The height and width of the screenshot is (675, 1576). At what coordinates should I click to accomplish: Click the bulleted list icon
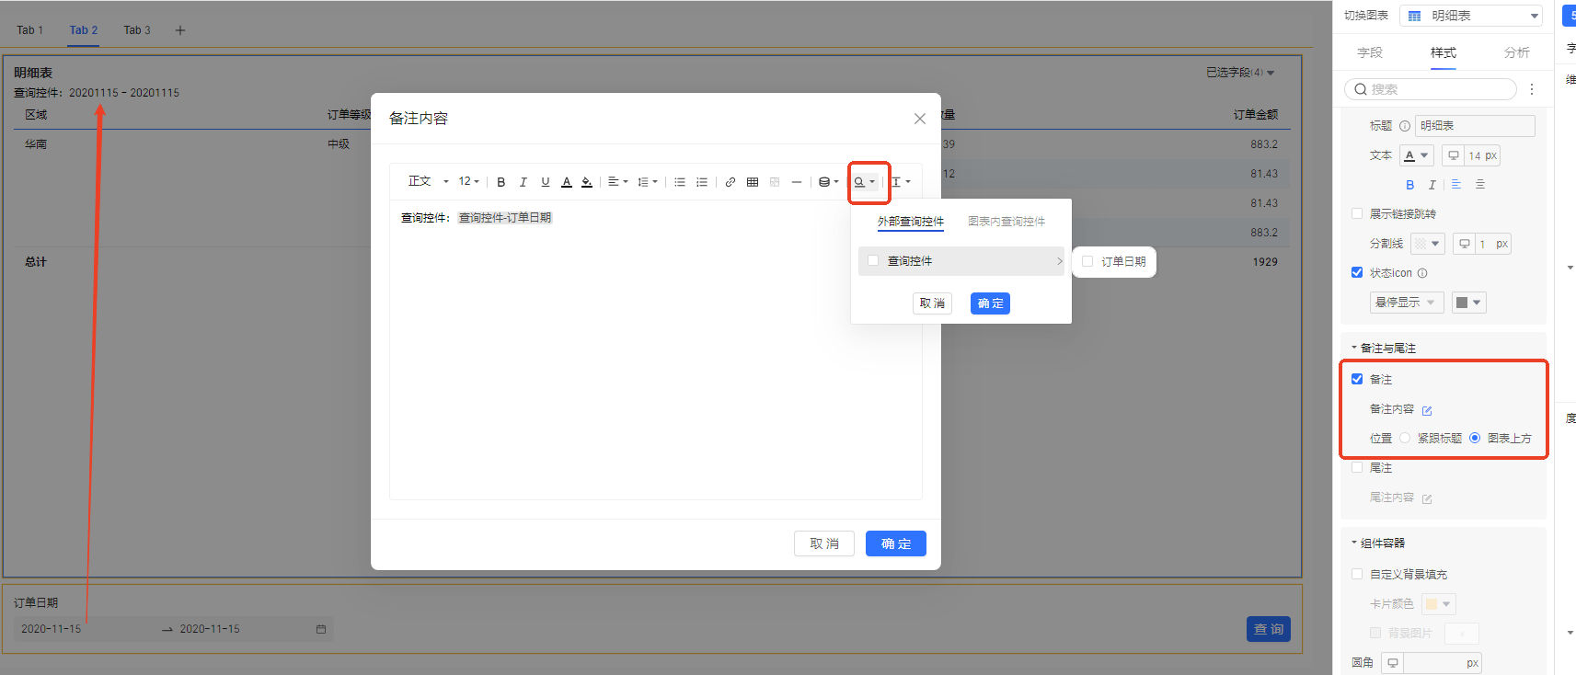680,182
